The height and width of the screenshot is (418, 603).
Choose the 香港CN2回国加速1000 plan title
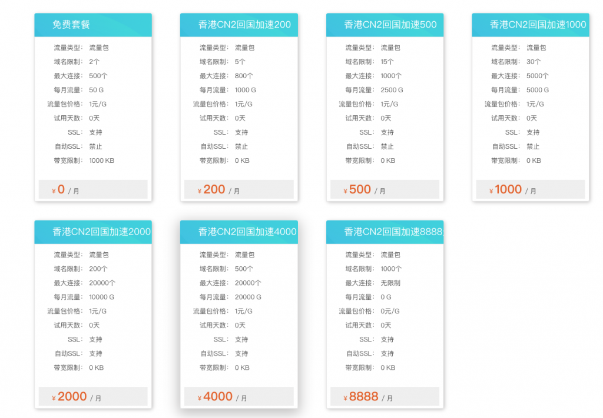point(538,25)
